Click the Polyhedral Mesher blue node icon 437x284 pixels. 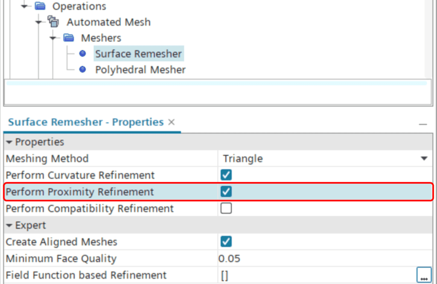point(83,70)
